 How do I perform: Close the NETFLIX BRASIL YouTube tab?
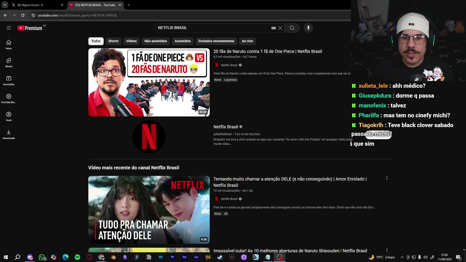[x=120, y=5]
